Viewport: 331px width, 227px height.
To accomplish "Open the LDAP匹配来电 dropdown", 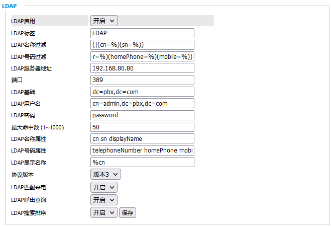I will click(x=103, y=187).
